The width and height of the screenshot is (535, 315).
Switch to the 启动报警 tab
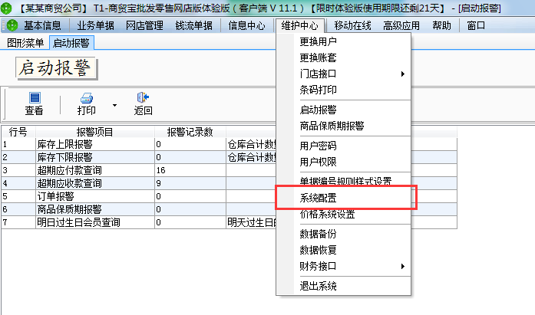pos(71,43)
